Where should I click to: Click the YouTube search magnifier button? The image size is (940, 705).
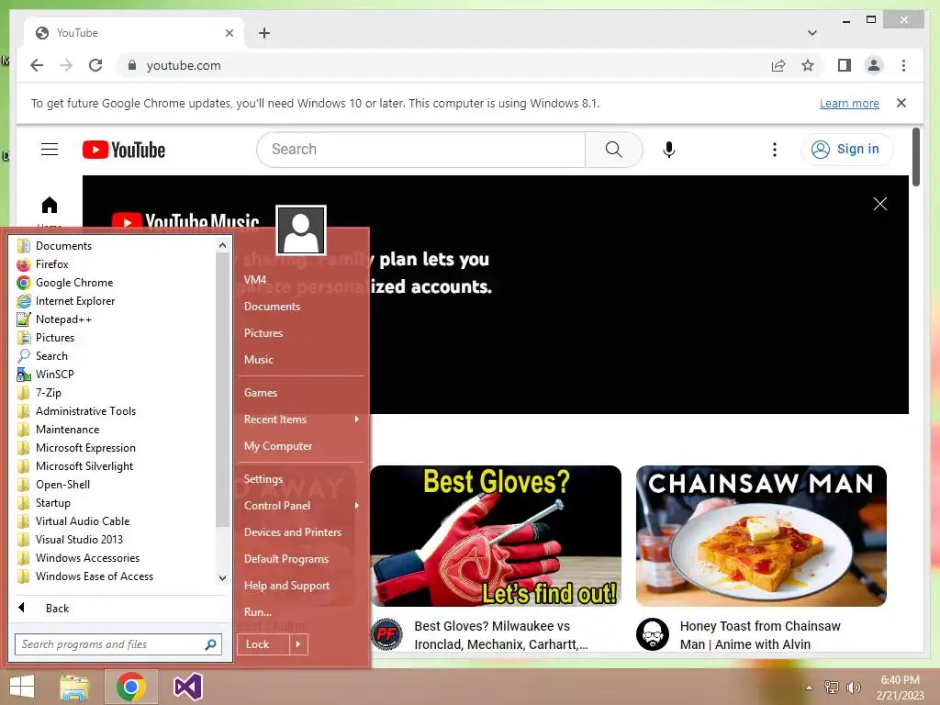[613, 150]
